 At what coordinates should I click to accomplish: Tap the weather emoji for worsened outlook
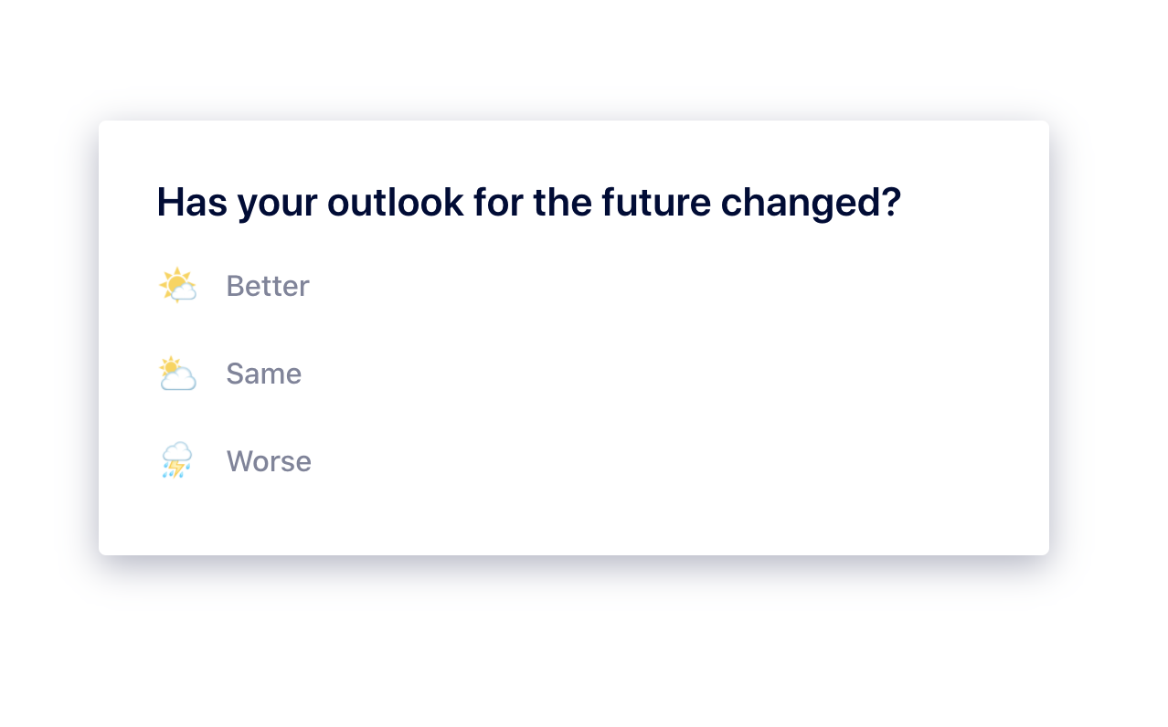(x=177, y=461)
